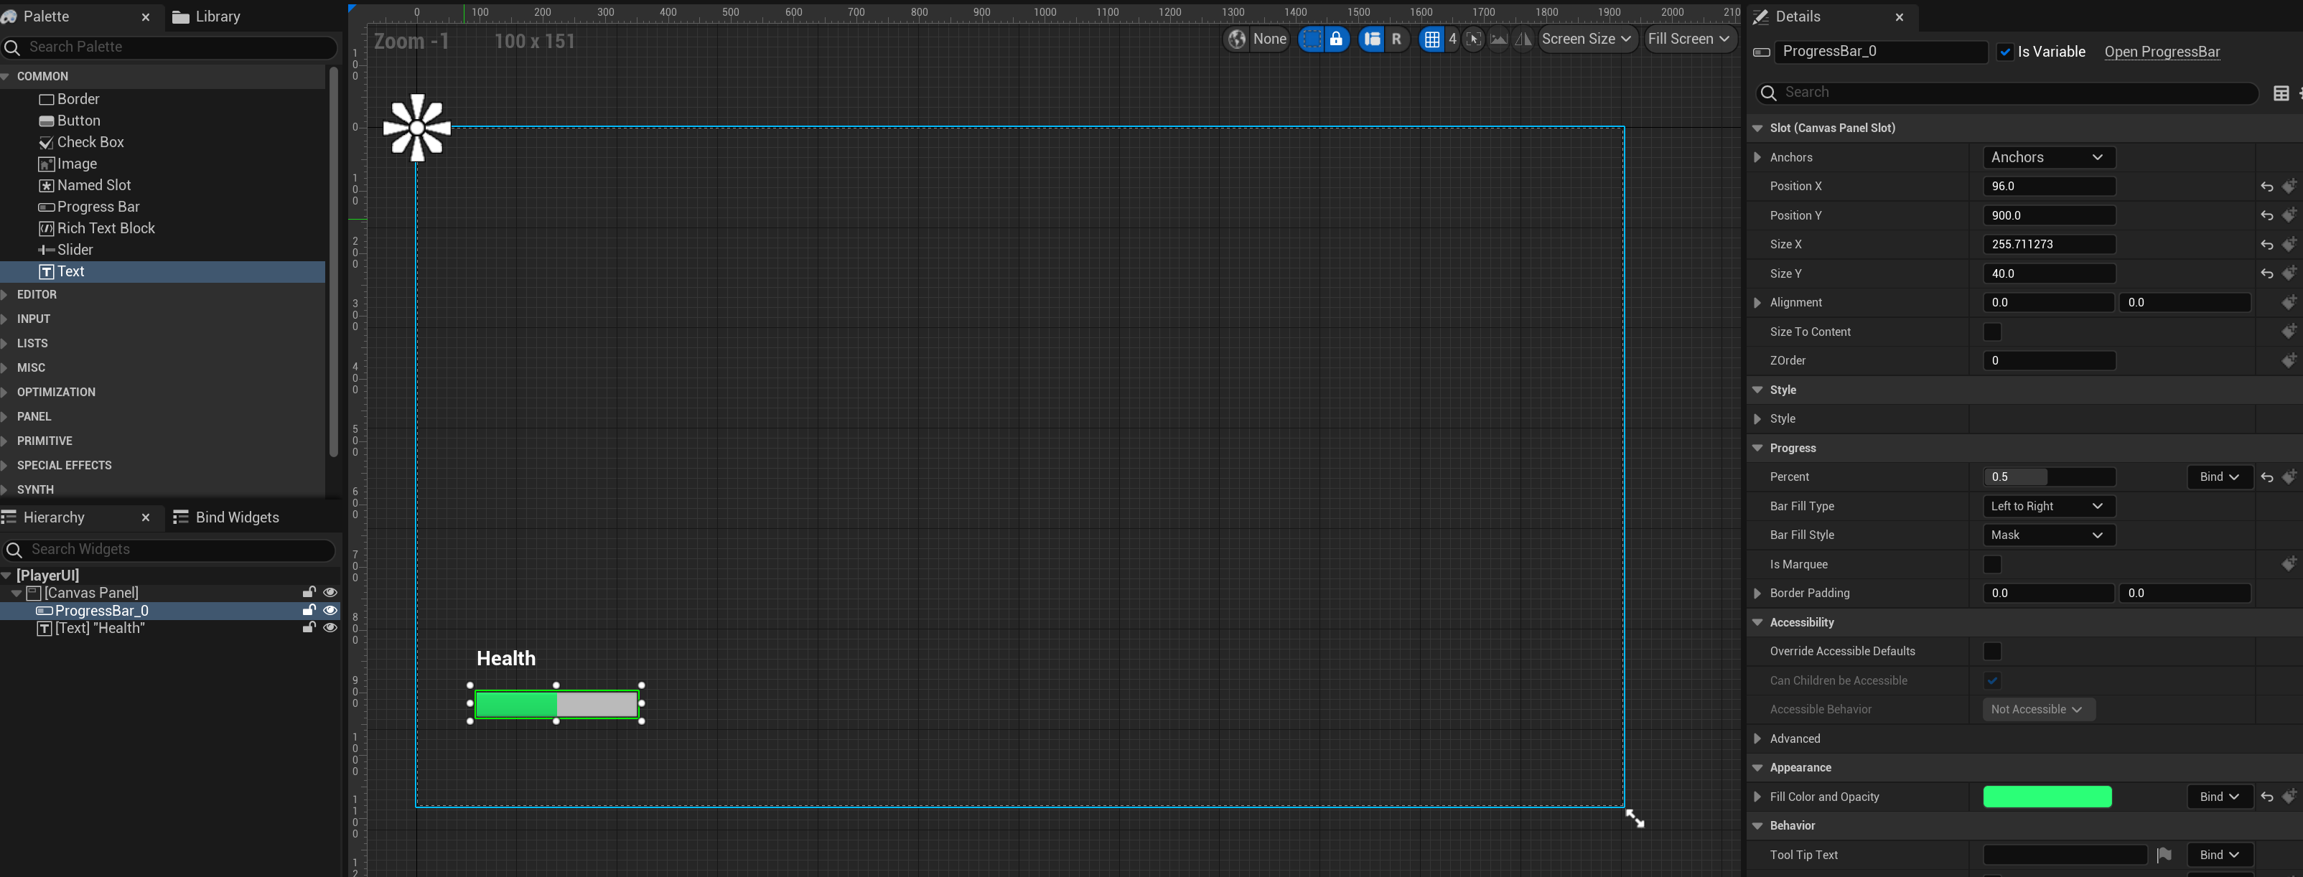
Task: Open Bar Fill Type dropdown
Action: [2047, 506]
